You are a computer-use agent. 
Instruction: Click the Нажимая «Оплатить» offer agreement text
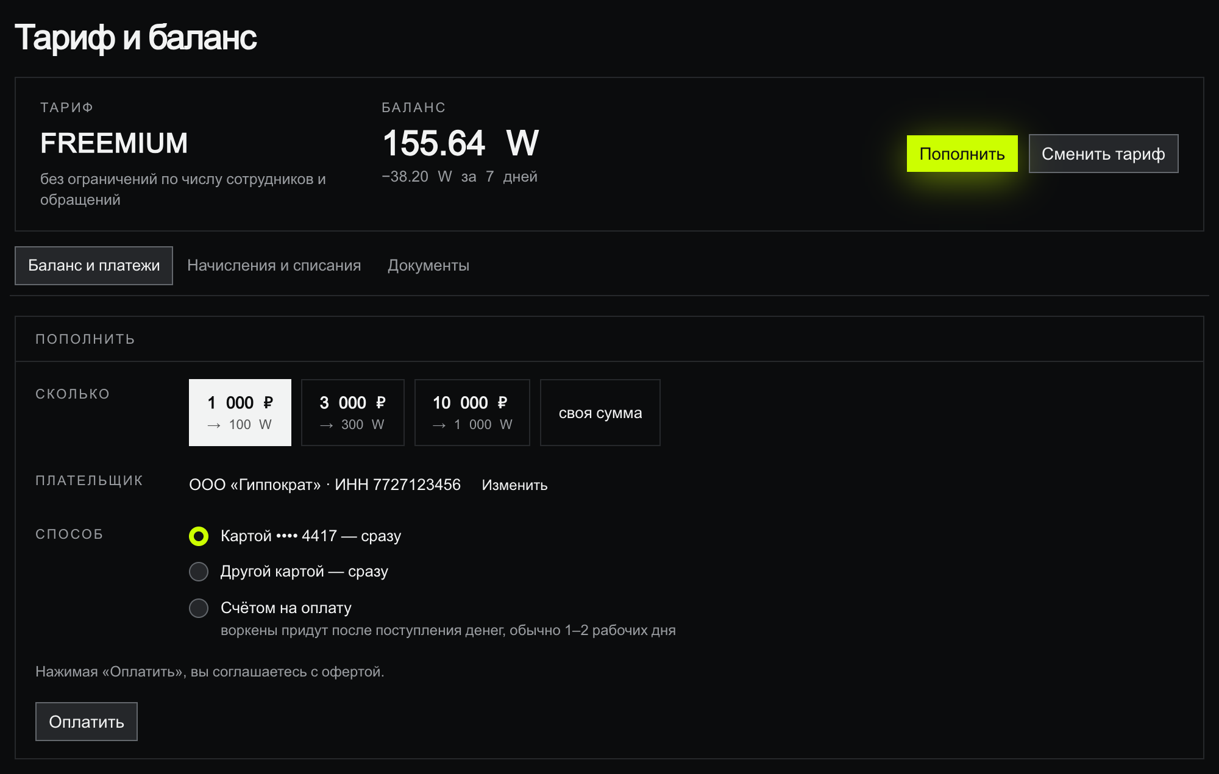pyautogui.click(x=210, y=672)
